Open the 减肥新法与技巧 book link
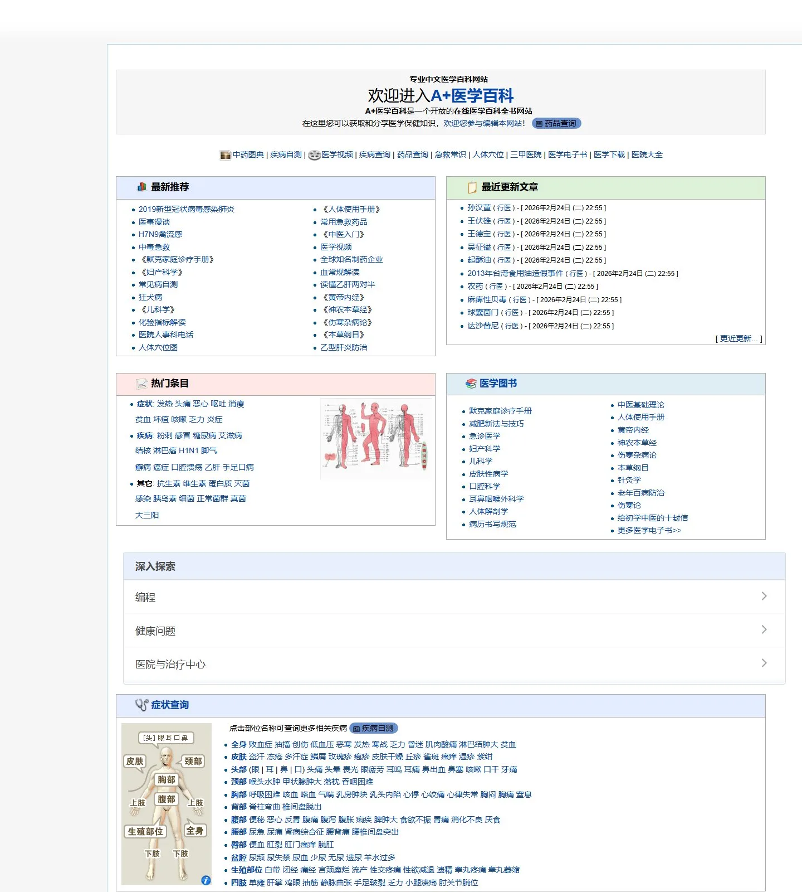 pyautogui.click(x=496, y=424)
